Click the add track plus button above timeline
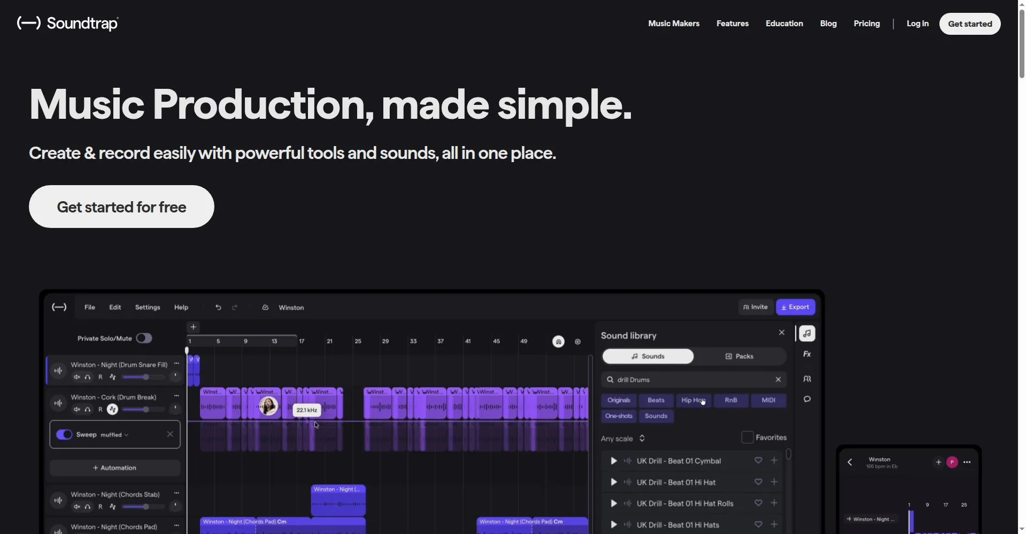Viewport: 1026px width, 534px height. coord(194,327)
